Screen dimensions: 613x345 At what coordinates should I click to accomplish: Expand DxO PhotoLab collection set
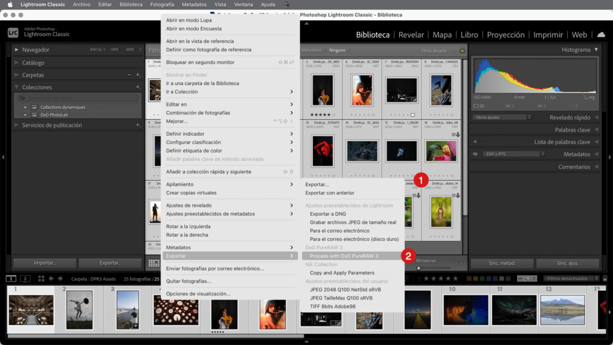pos(25,115)
